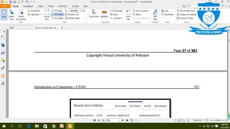Enable facing pages view in status bar

(x=184, y=120)
